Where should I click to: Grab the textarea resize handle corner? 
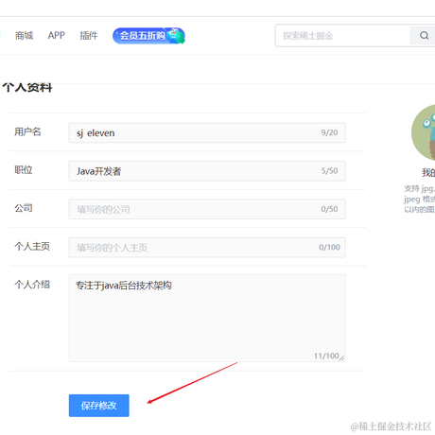342,358
